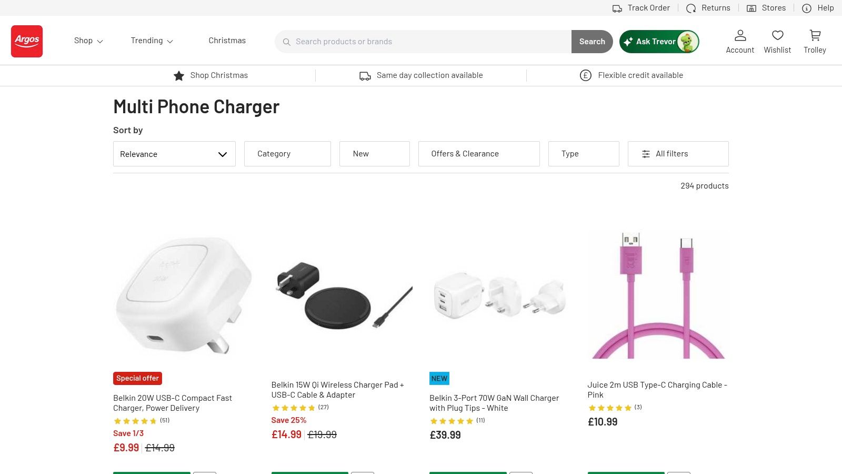Expand the Trending menu
The width and height of the screenshot is (842, 474).
pyautogui.click(x=152, y=41)
